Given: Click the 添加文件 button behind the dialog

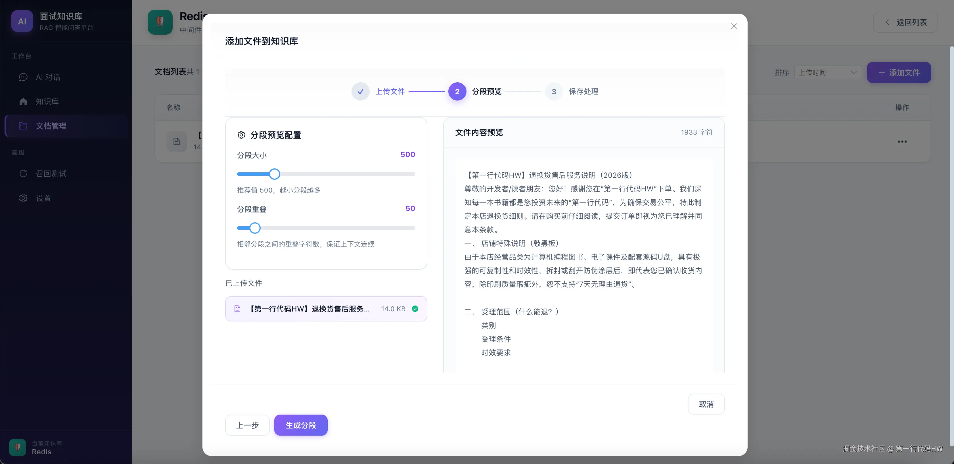Looking at the screenshot, I should coord(898,73).
